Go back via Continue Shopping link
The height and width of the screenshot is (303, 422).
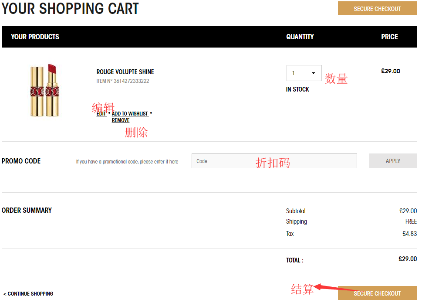28,293
